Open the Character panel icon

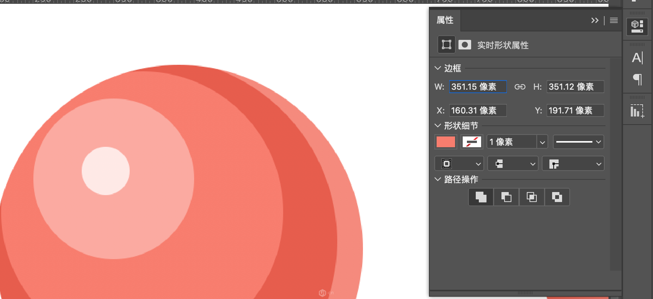(637, 58)
